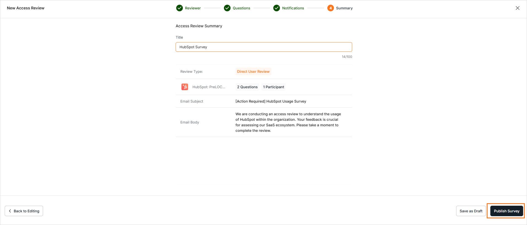527x225 pixels.
Task: Click the 2 Questions badge
Action: pyautogui.click(x=247, y=87)
